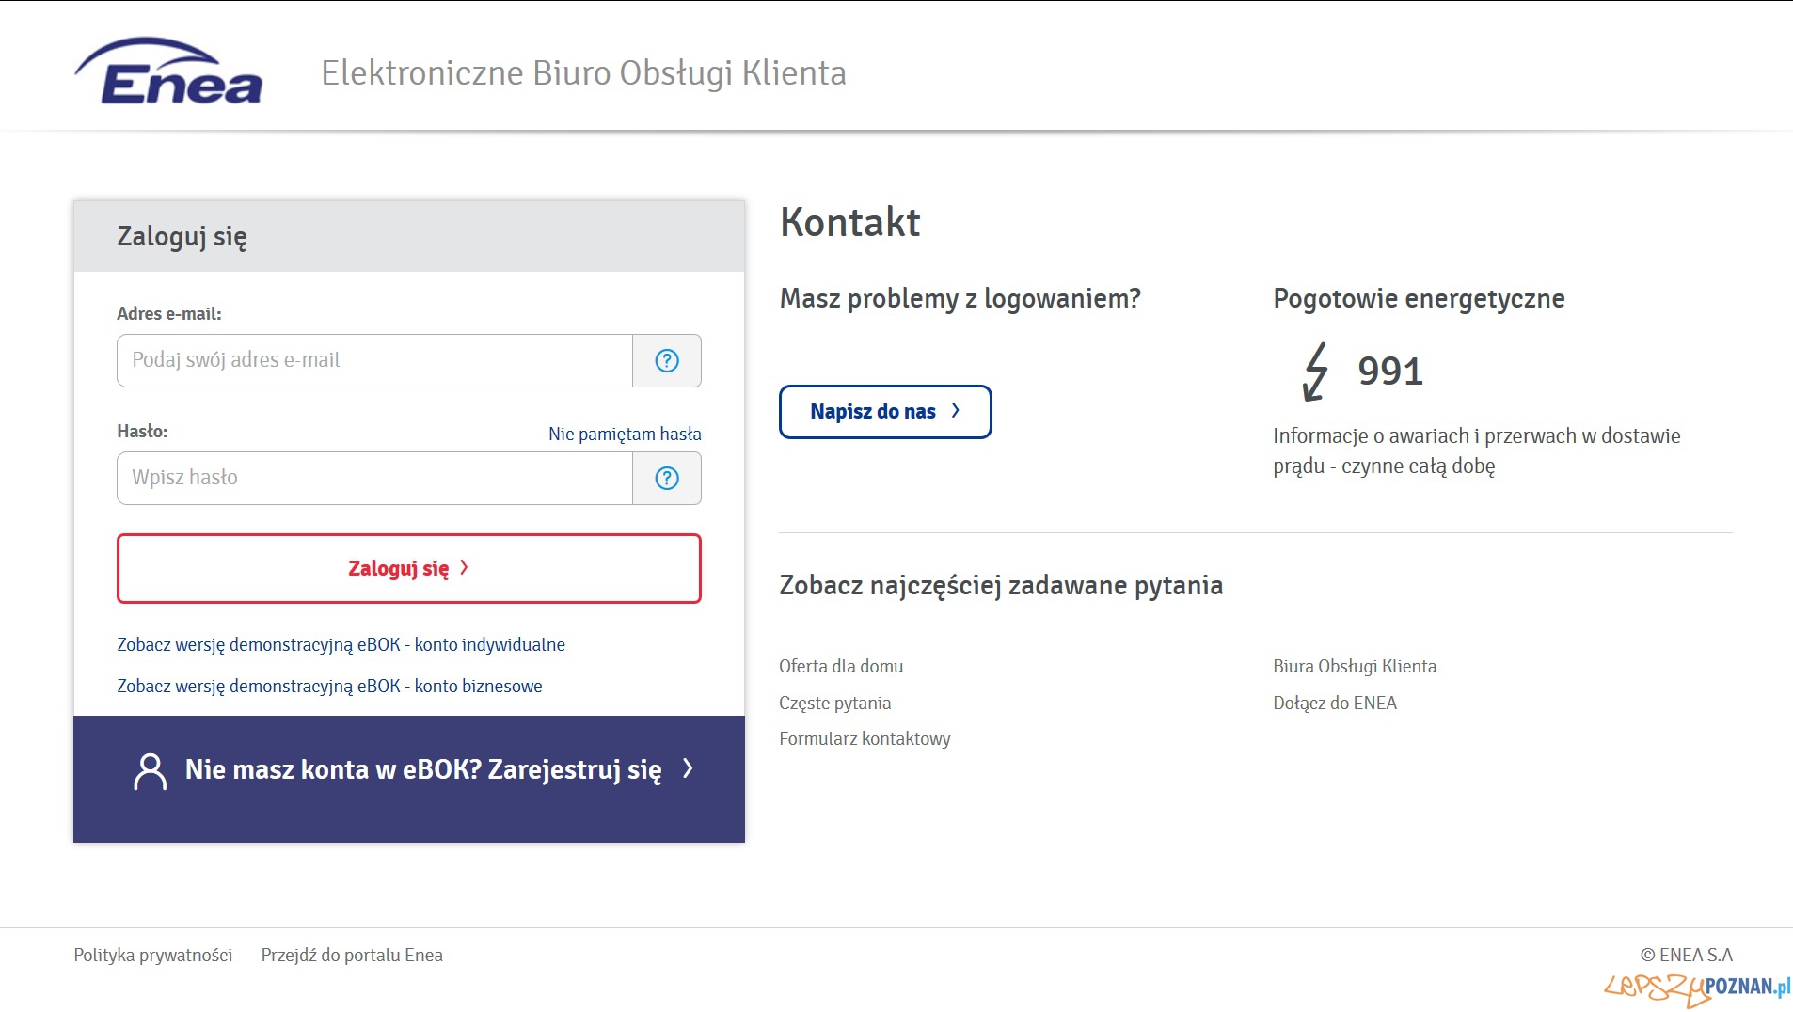Follow the Przejdź do portalu Enea link
The height and width of the screenshot is (1012, 1793).
click(352, 955)
